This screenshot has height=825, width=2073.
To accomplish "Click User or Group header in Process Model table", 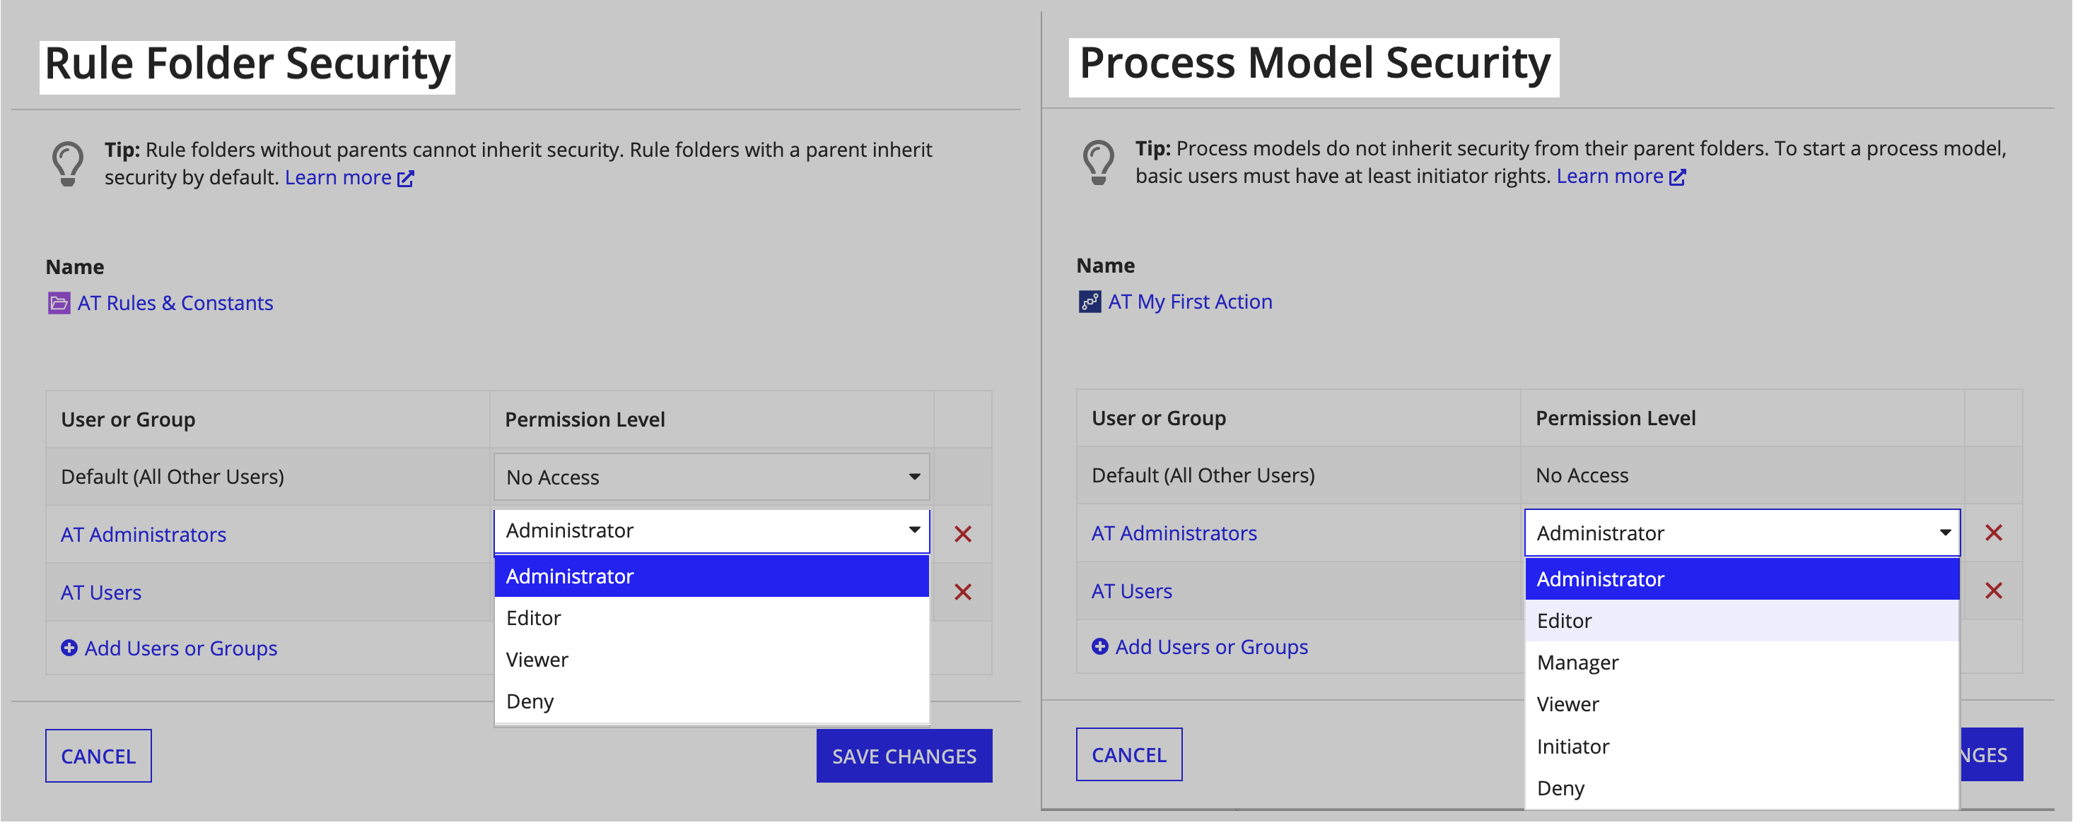I will [1159, 418].
